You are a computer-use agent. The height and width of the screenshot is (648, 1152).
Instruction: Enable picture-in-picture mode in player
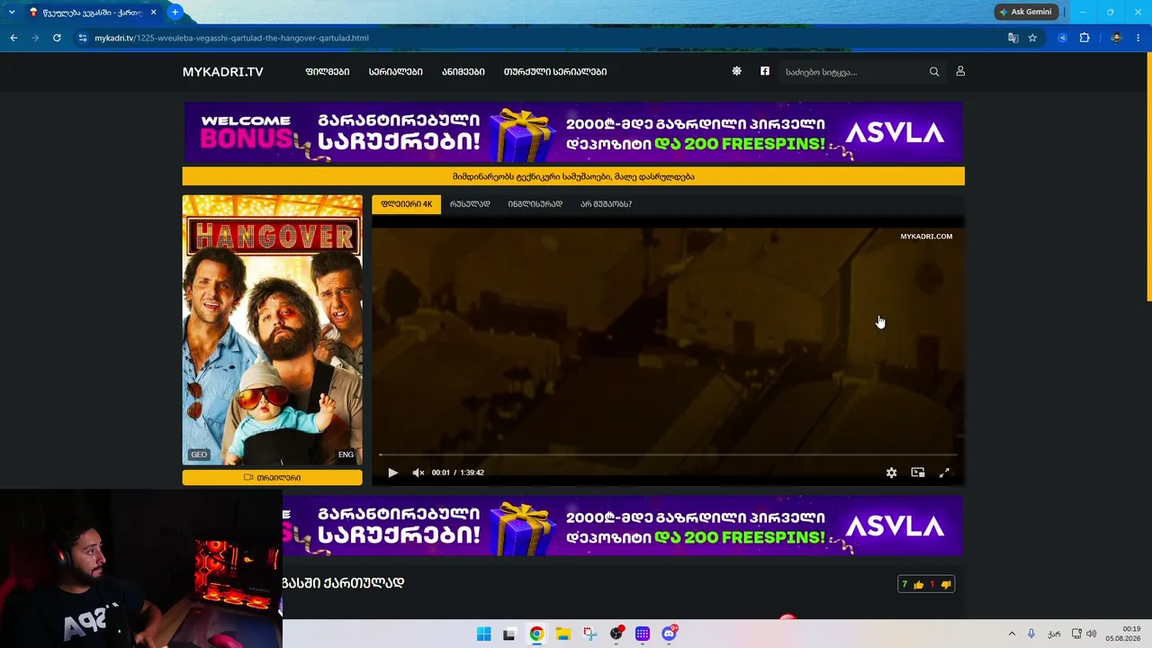[x=918, y=472]
